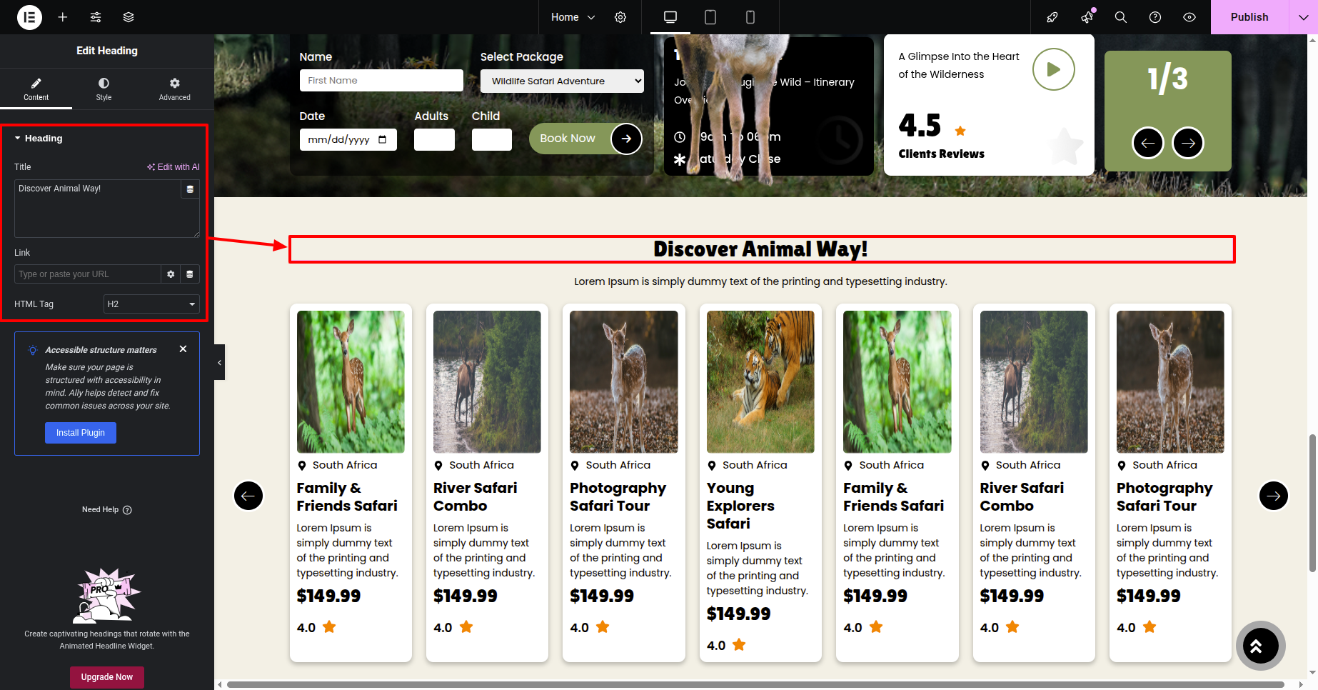This screenshot has height=690, width=1318.
Task: Click the Install Plugin button
Action: pyautogui.click(x=81, y=433)
